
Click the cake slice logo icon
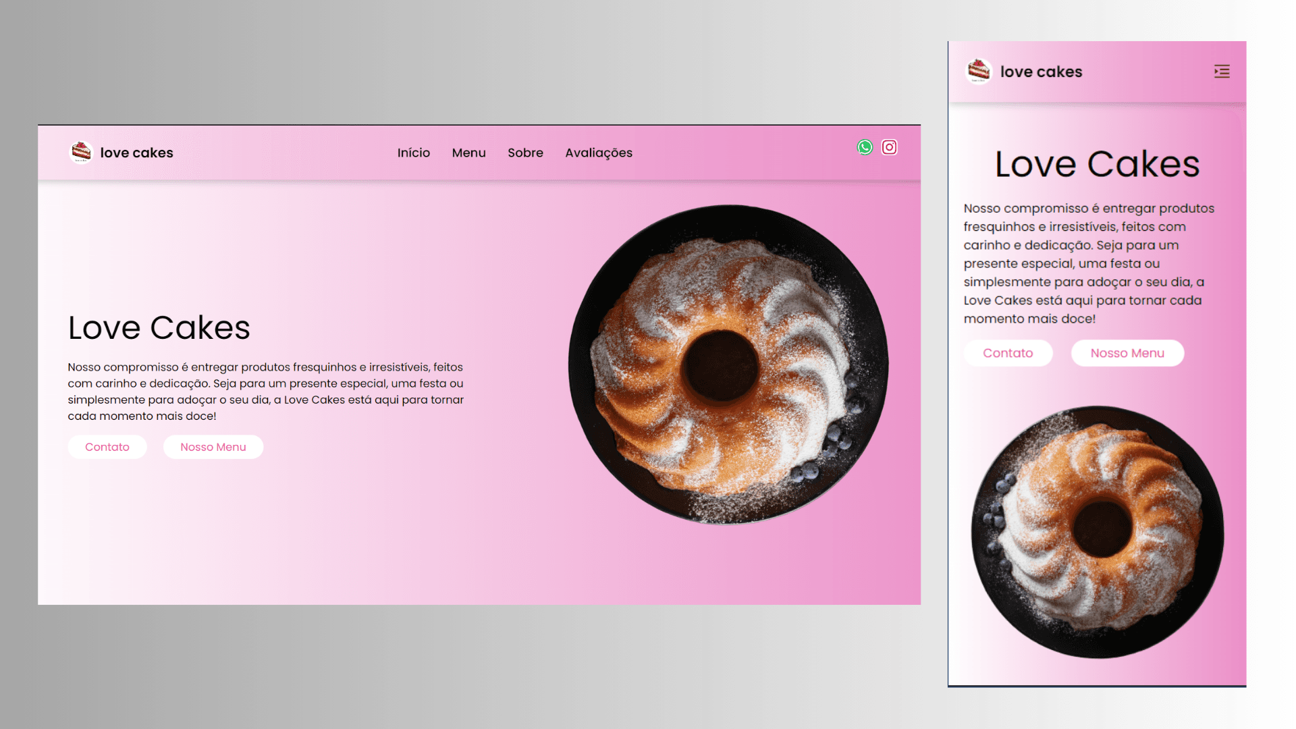point(80,152)
